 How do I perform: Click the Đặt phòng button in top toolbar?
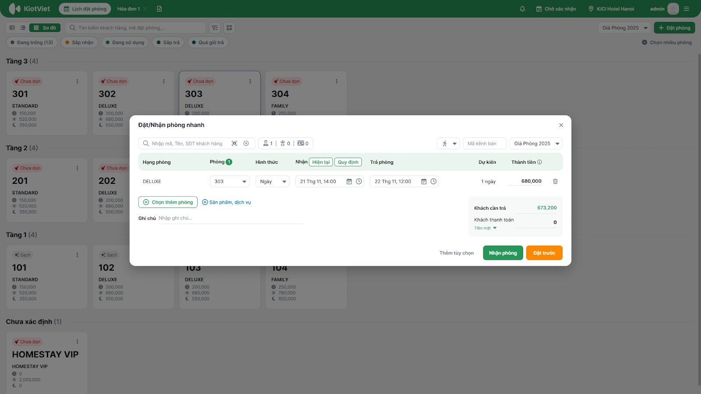click(675, 28)
